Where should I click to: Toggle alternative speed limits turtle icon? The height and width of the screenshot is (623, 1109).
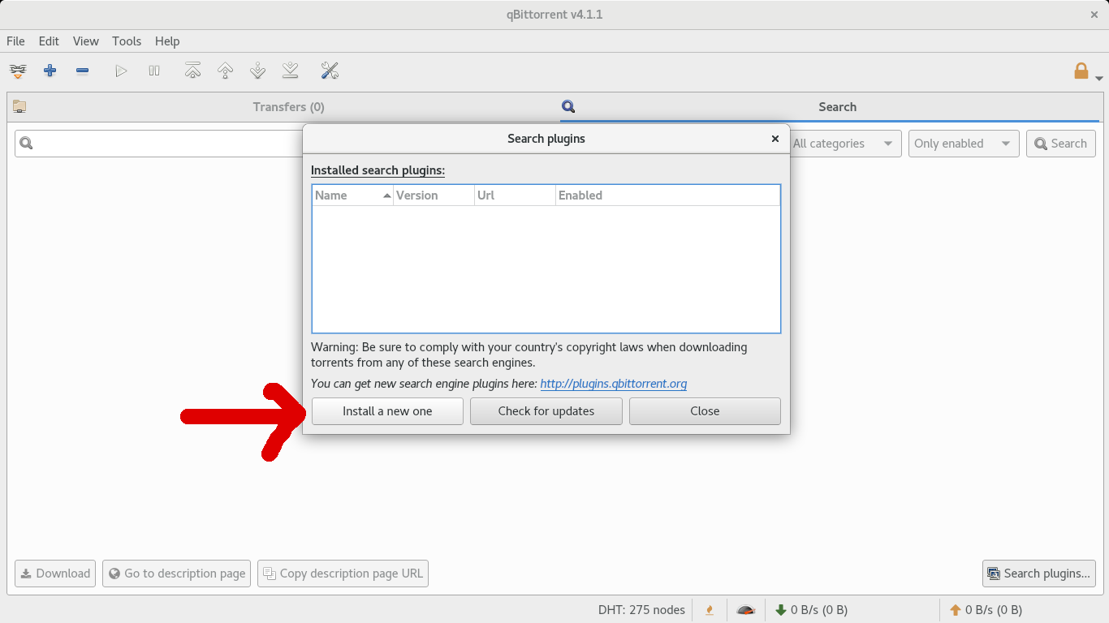coord(746,610)
